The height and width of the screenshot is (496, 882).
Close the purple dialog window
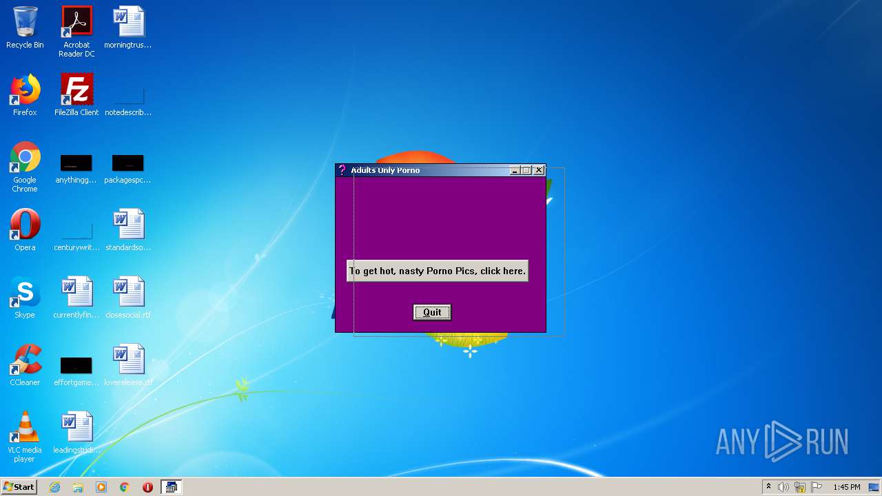(x=539, y=170)
